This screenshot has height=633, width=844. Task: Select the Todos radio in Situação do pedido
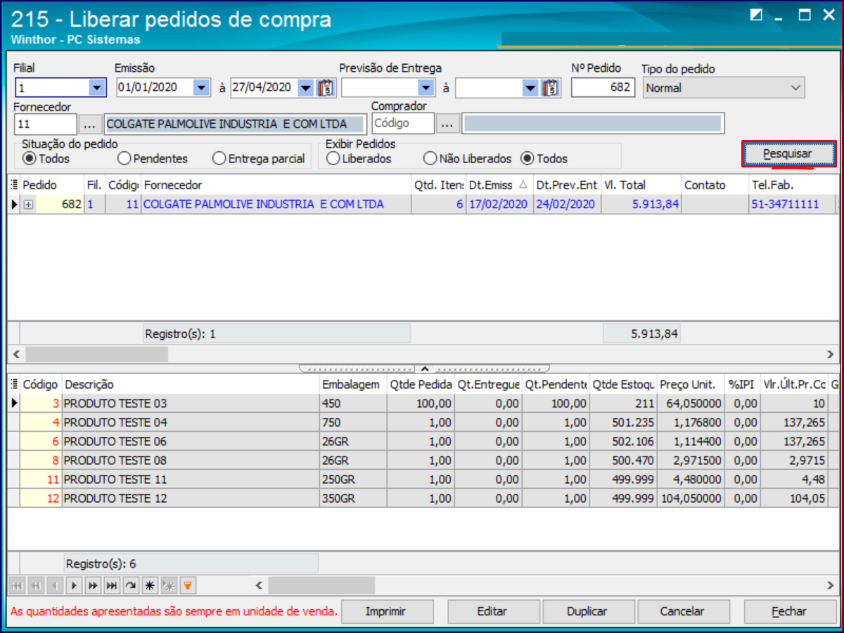[x=30, y=158]
